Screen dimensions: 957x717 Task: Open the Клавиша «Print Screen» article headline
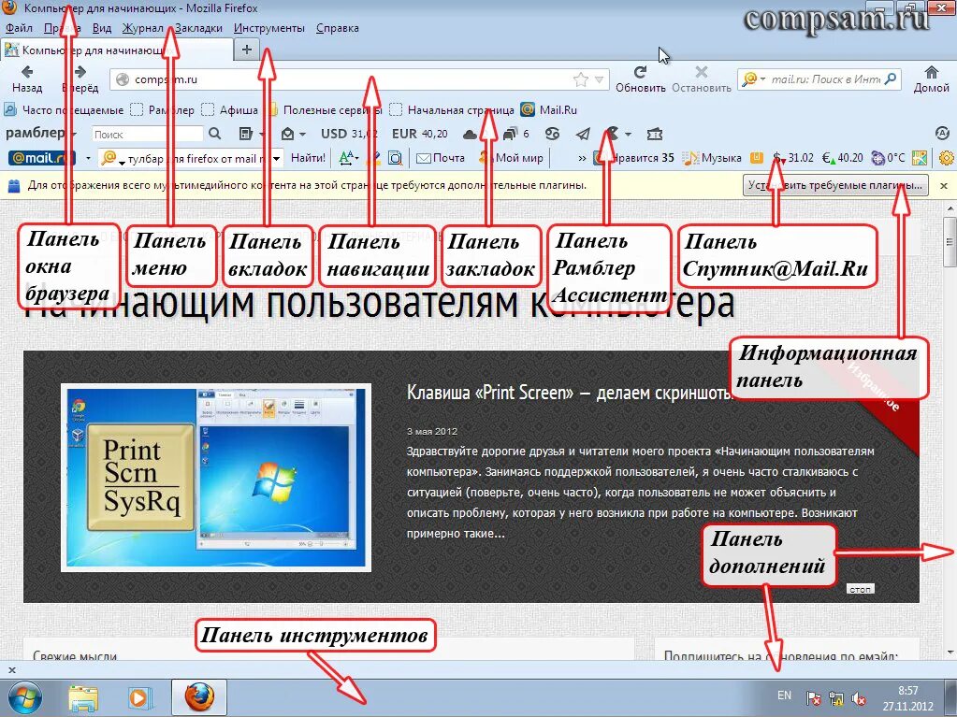pyautogui.click(x=568, y=393)
